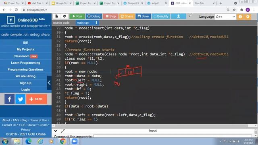The image size is (258, 145).
Task: Open the browser extensions puzzle icon
Action: [241, 10]
